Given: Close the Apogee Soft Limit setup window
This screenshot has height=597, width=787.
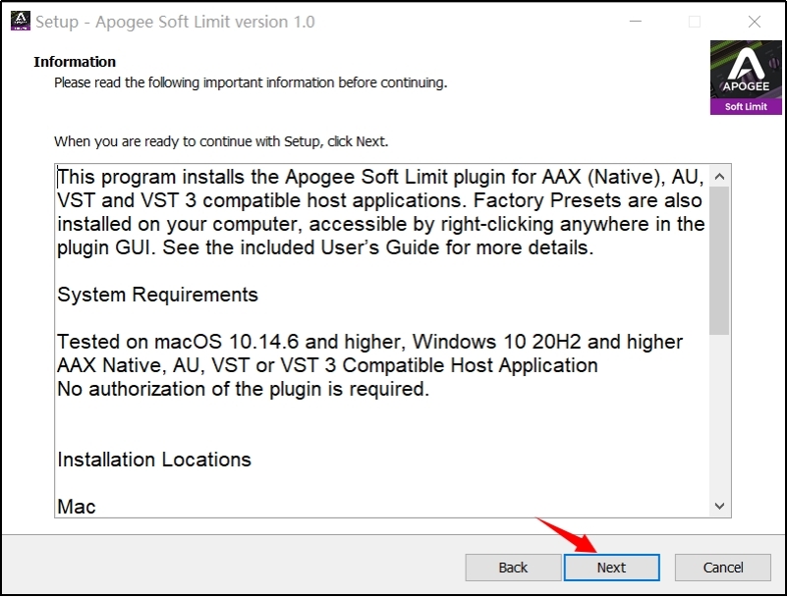Looking at the screenshot, I should click(755, 22).
